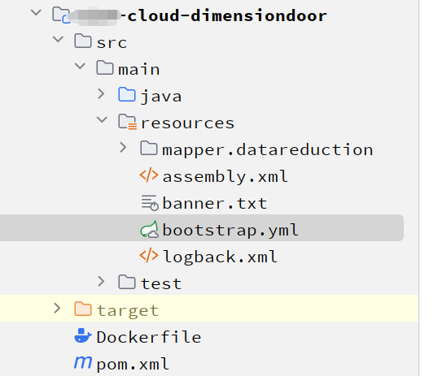Collapse the src folder
The image size is (442, 376).
(x=58, y=39)
